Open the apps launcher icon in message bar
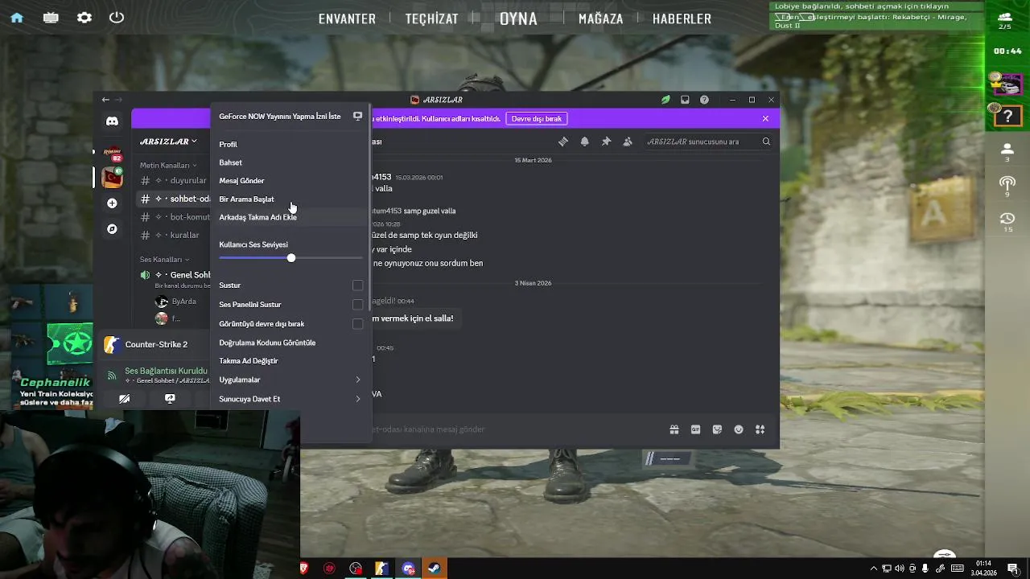The image size is (1030, 579). pyautogui.click(x=760, y=429)
